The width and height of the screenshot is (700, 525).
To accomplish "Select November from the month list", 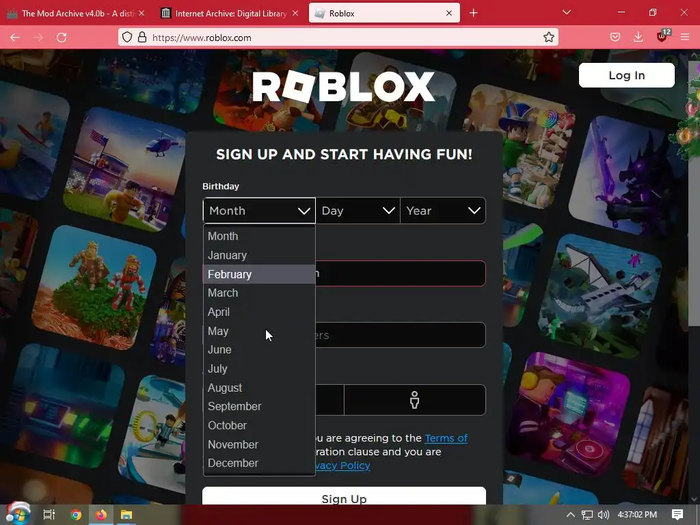I will tap(259, 444).
